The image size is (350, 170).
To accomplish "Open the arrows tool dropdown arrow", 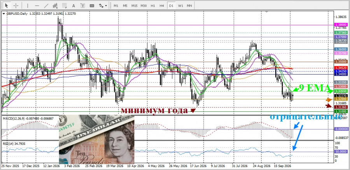I will click(x=106, y=5).
